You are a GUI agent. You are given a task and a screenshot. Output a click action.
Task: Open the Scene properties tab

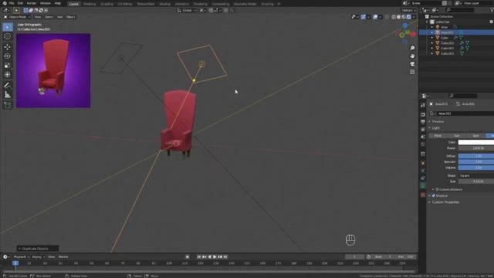pos(423,137)
